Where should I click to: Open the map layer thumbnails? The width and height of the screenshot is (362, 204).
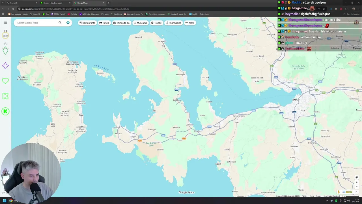[x=347, y=192]
